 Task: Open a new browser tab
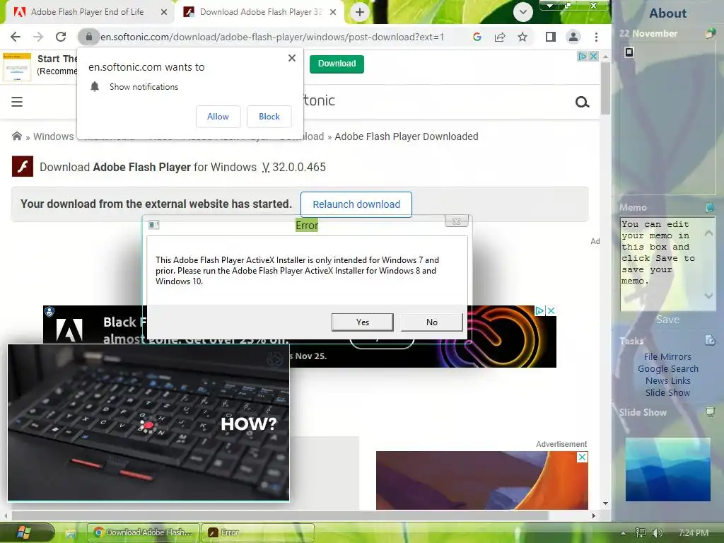click(360, 12)
